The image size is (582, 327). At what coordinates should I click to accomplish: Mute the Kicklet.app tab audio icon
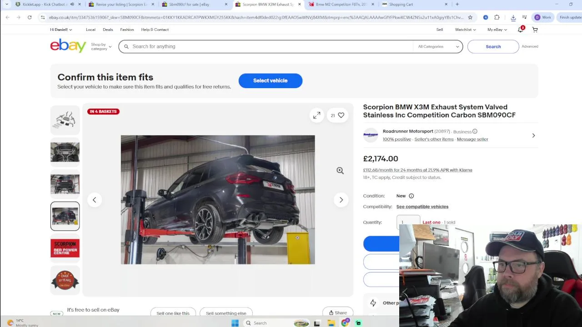coord(72,4)
